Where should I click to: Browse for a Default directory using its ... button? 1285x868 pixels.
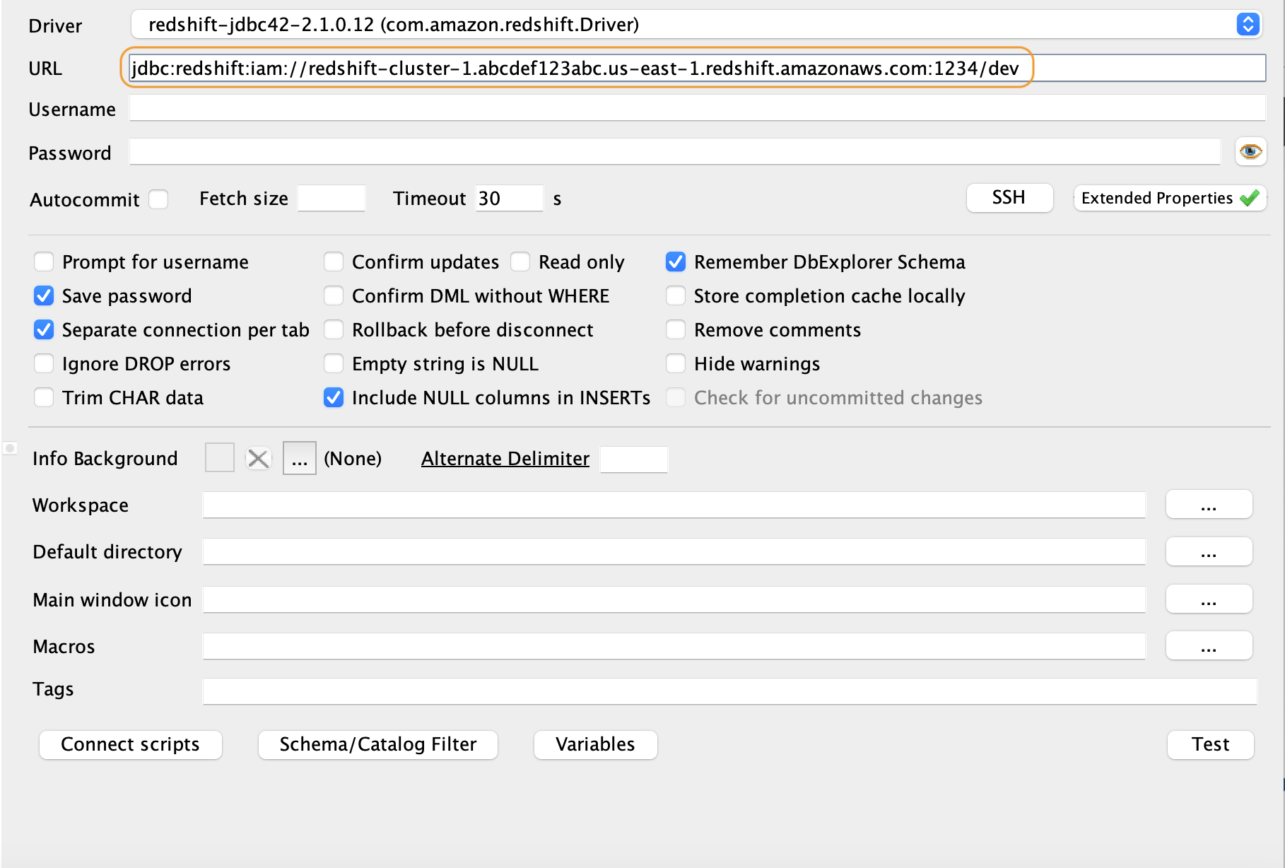tap(1209, 551)
